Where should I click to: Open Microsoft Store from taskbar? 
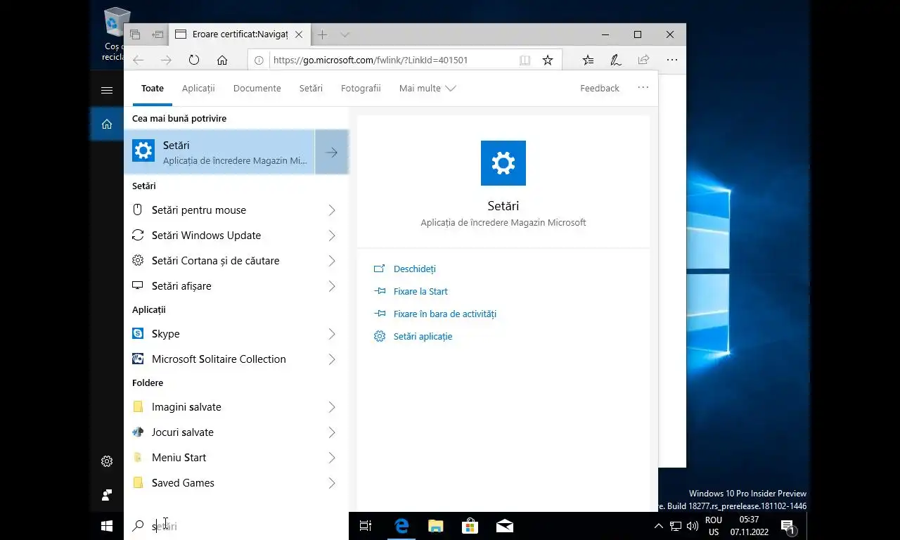click(470, 526)
